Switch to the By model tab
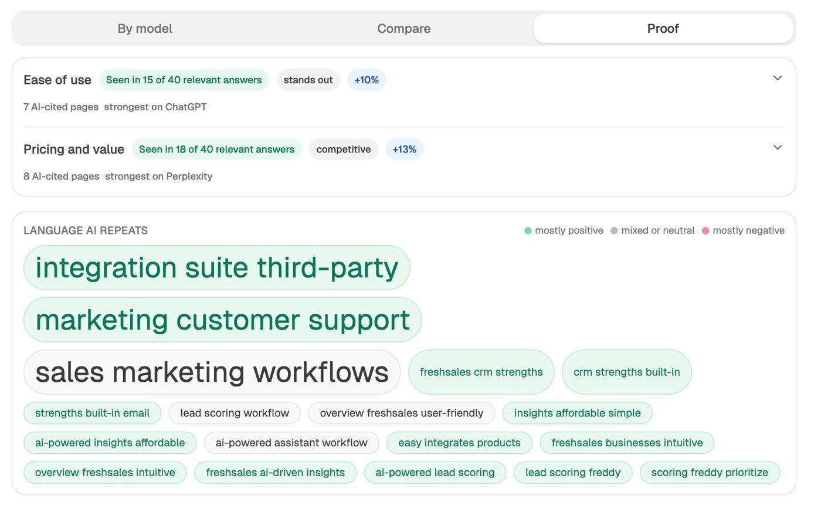 tap(144, 28)
